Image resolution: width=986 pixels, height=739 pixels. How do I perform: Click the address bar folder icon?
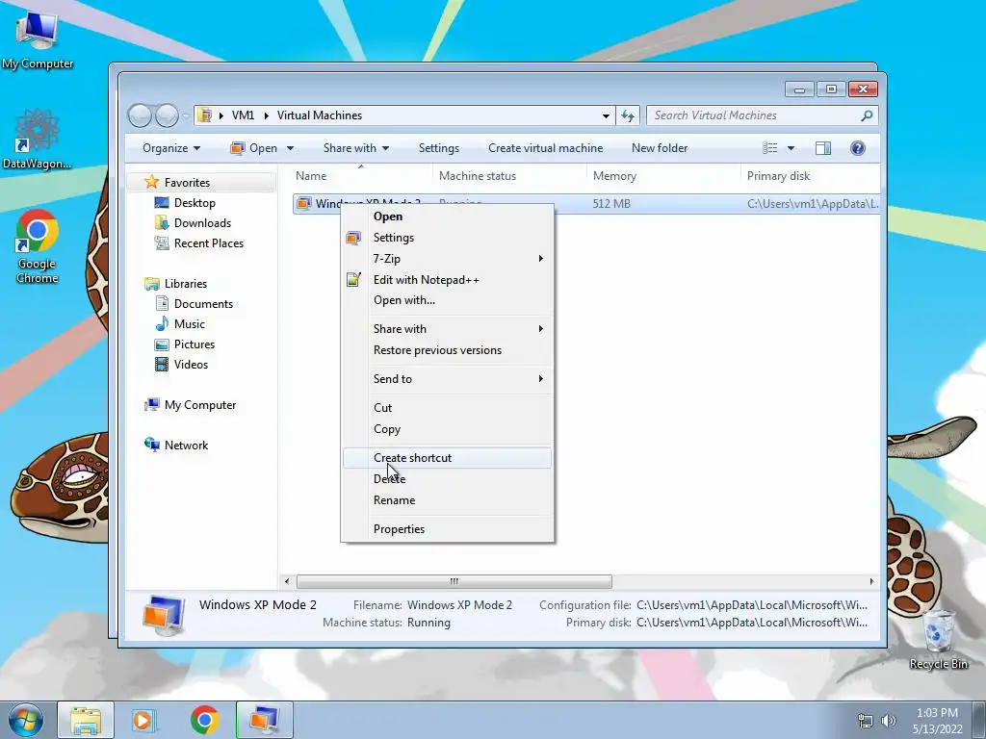tap(204, 115)
